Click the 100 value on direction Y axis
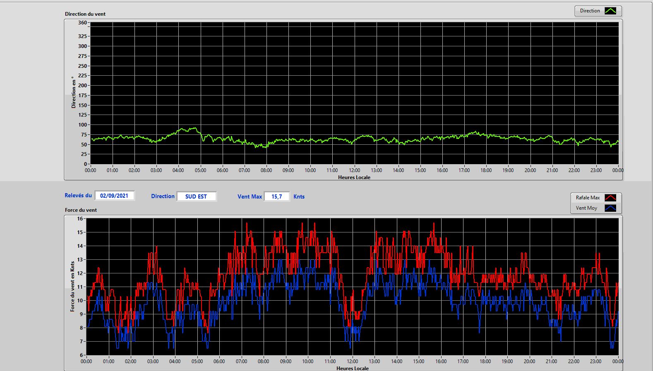 tap(82, 125)
